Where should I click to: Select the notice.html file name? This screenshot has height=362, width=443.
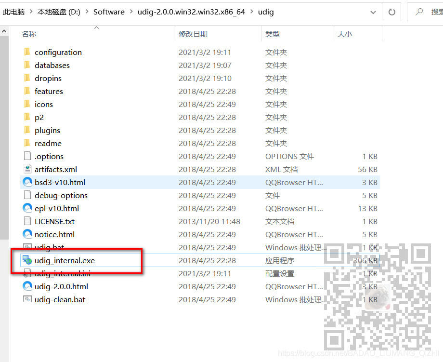coord(54,234)
